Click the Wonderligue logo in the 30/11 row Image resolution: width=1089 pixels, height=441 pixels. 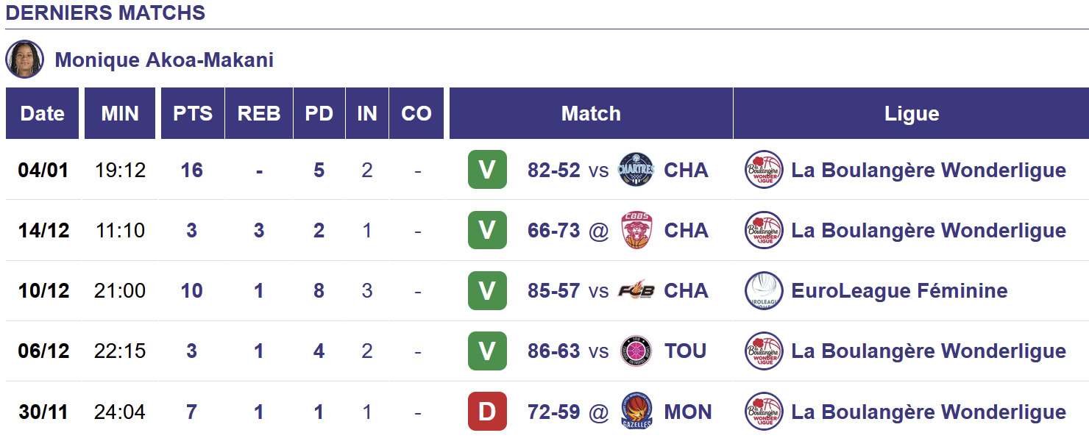pos(764,412)
